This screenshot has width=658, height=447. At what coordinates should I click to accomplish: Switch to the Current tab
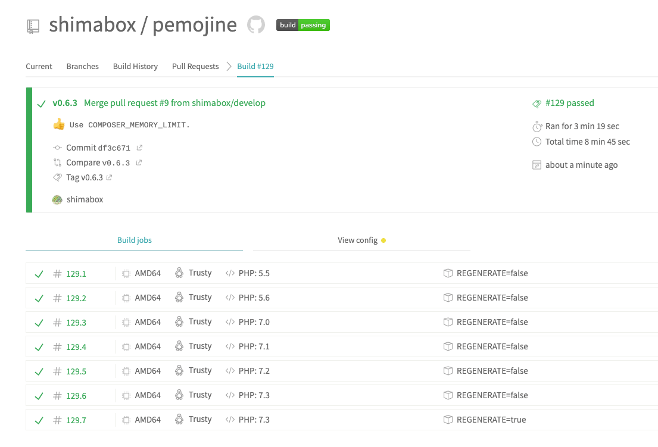[x=39, y=66]
